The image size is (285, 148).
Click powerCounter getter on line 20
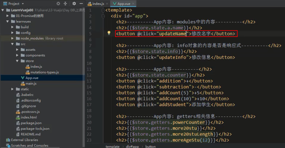point(189,122)
